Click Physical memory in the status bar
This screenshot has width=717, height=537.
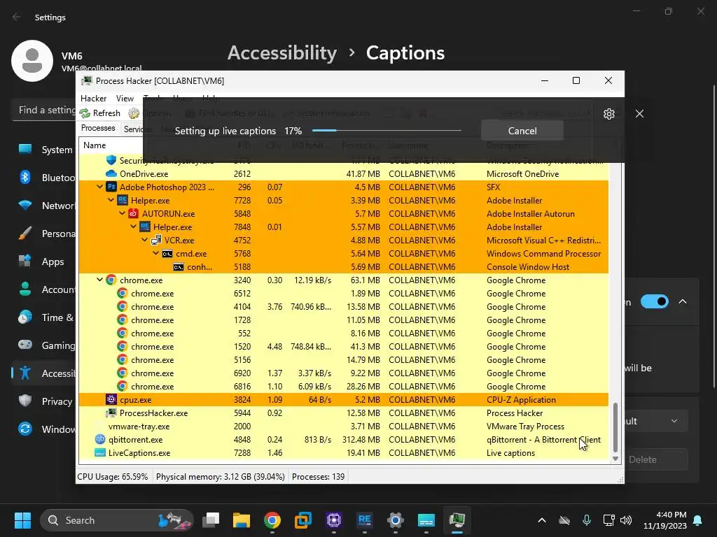click(x=221, y=477)
